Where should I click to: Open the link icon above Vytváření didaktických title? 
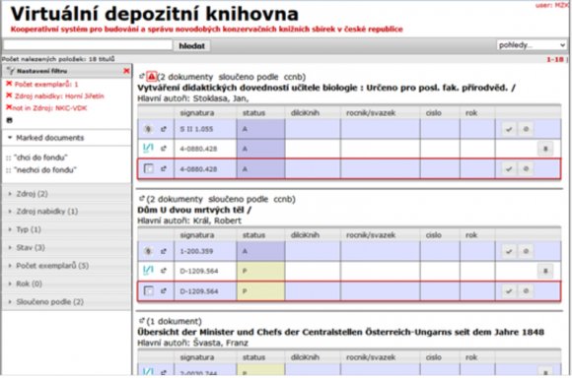tap(142, 76)
